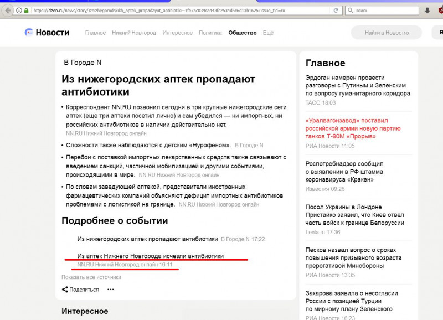Open the Политика section tab
The width and height of the screenshot is (443, 320).
210,33
